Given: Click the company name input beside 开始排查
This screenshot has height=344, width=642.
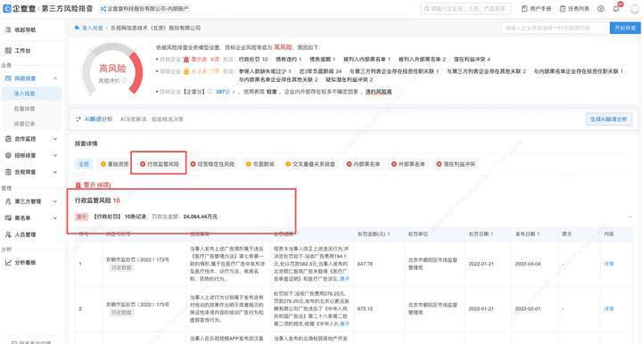Looking at the screenshot, I should (x=556, y=28).
